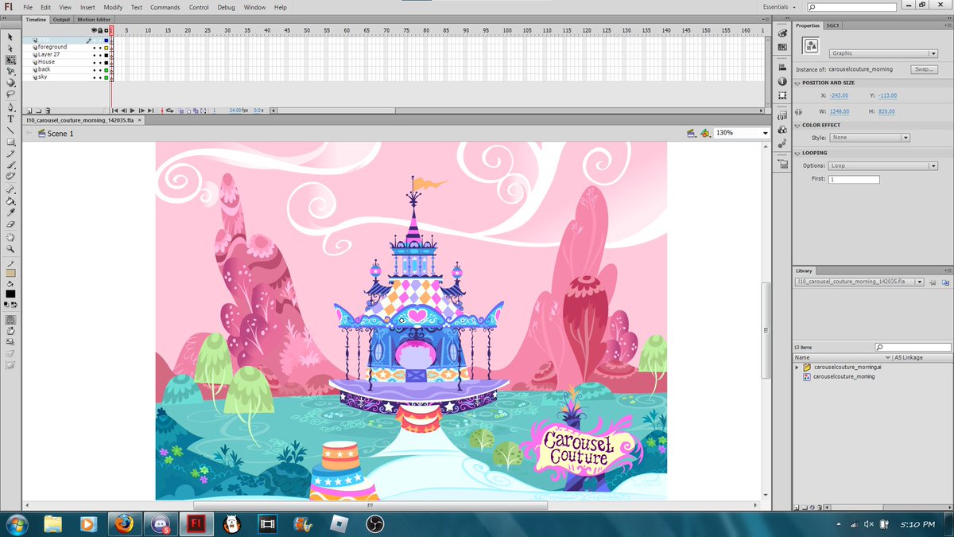Select the Eyedropper tool

pos(10,212)
